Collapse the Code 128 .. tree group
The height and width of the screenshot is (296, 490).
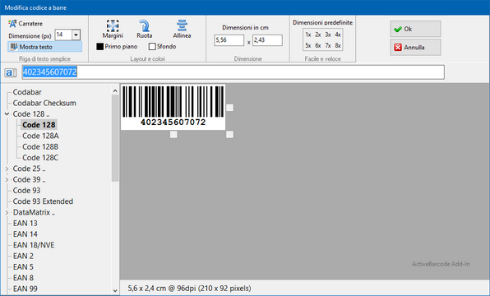7,114
